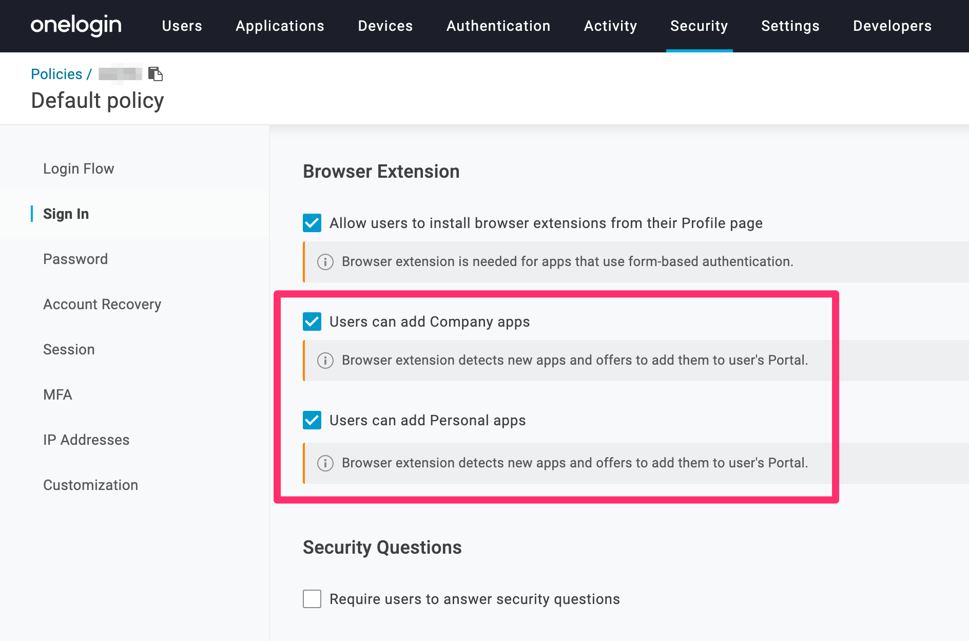Uncheck Allow users to install browser extensions

tap(312, 223)
